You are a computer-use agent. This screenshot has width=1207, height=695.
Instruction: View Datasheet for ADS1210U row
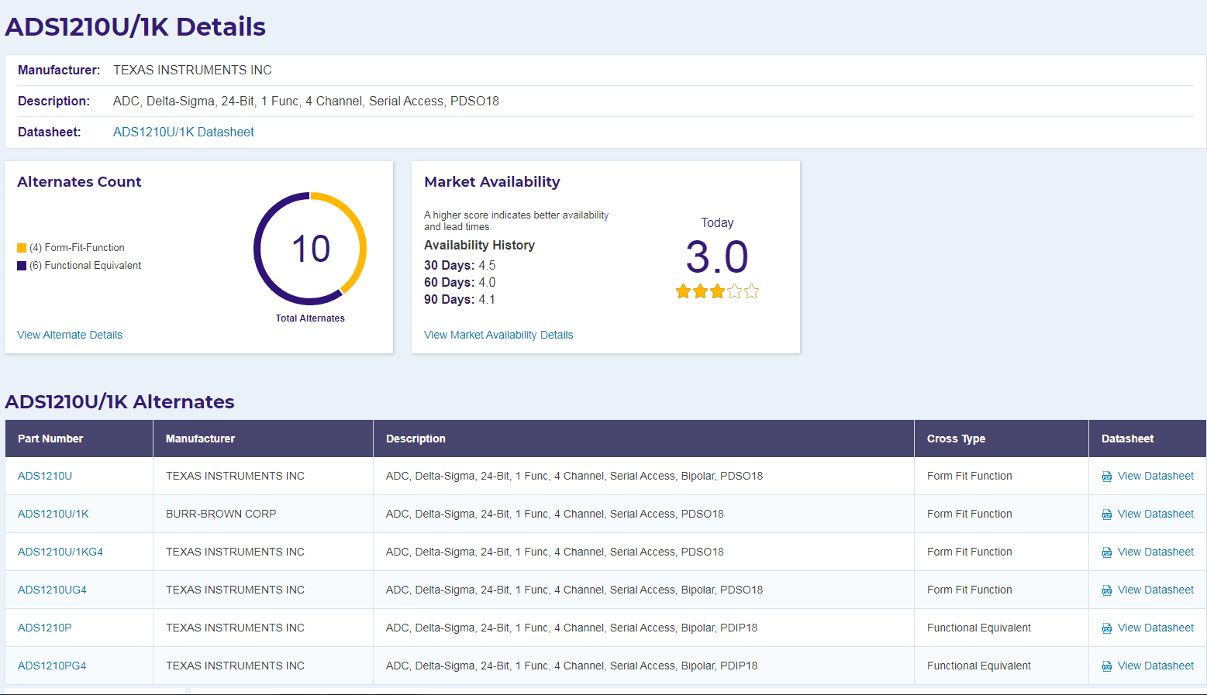[1156, 476]
